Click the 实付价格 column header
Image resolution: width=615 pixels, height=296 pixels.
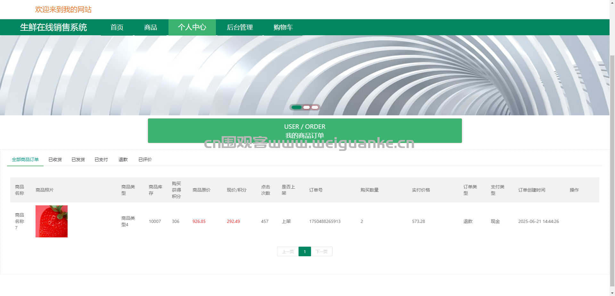pos(421,190)
